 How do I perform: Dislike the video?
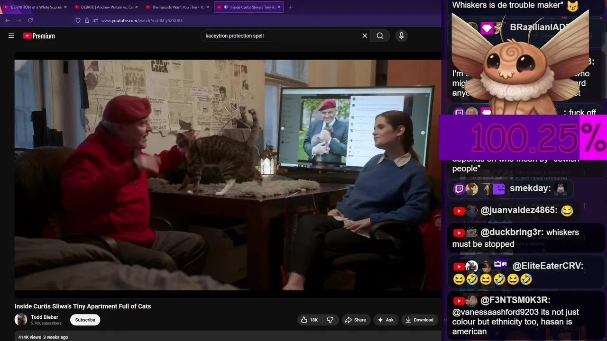point(330,320)
